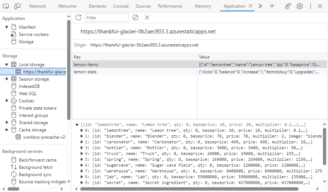This screenshot has height=192, width=328.
Task: Close the DevTools panel
Action: (x=320, y=6)
